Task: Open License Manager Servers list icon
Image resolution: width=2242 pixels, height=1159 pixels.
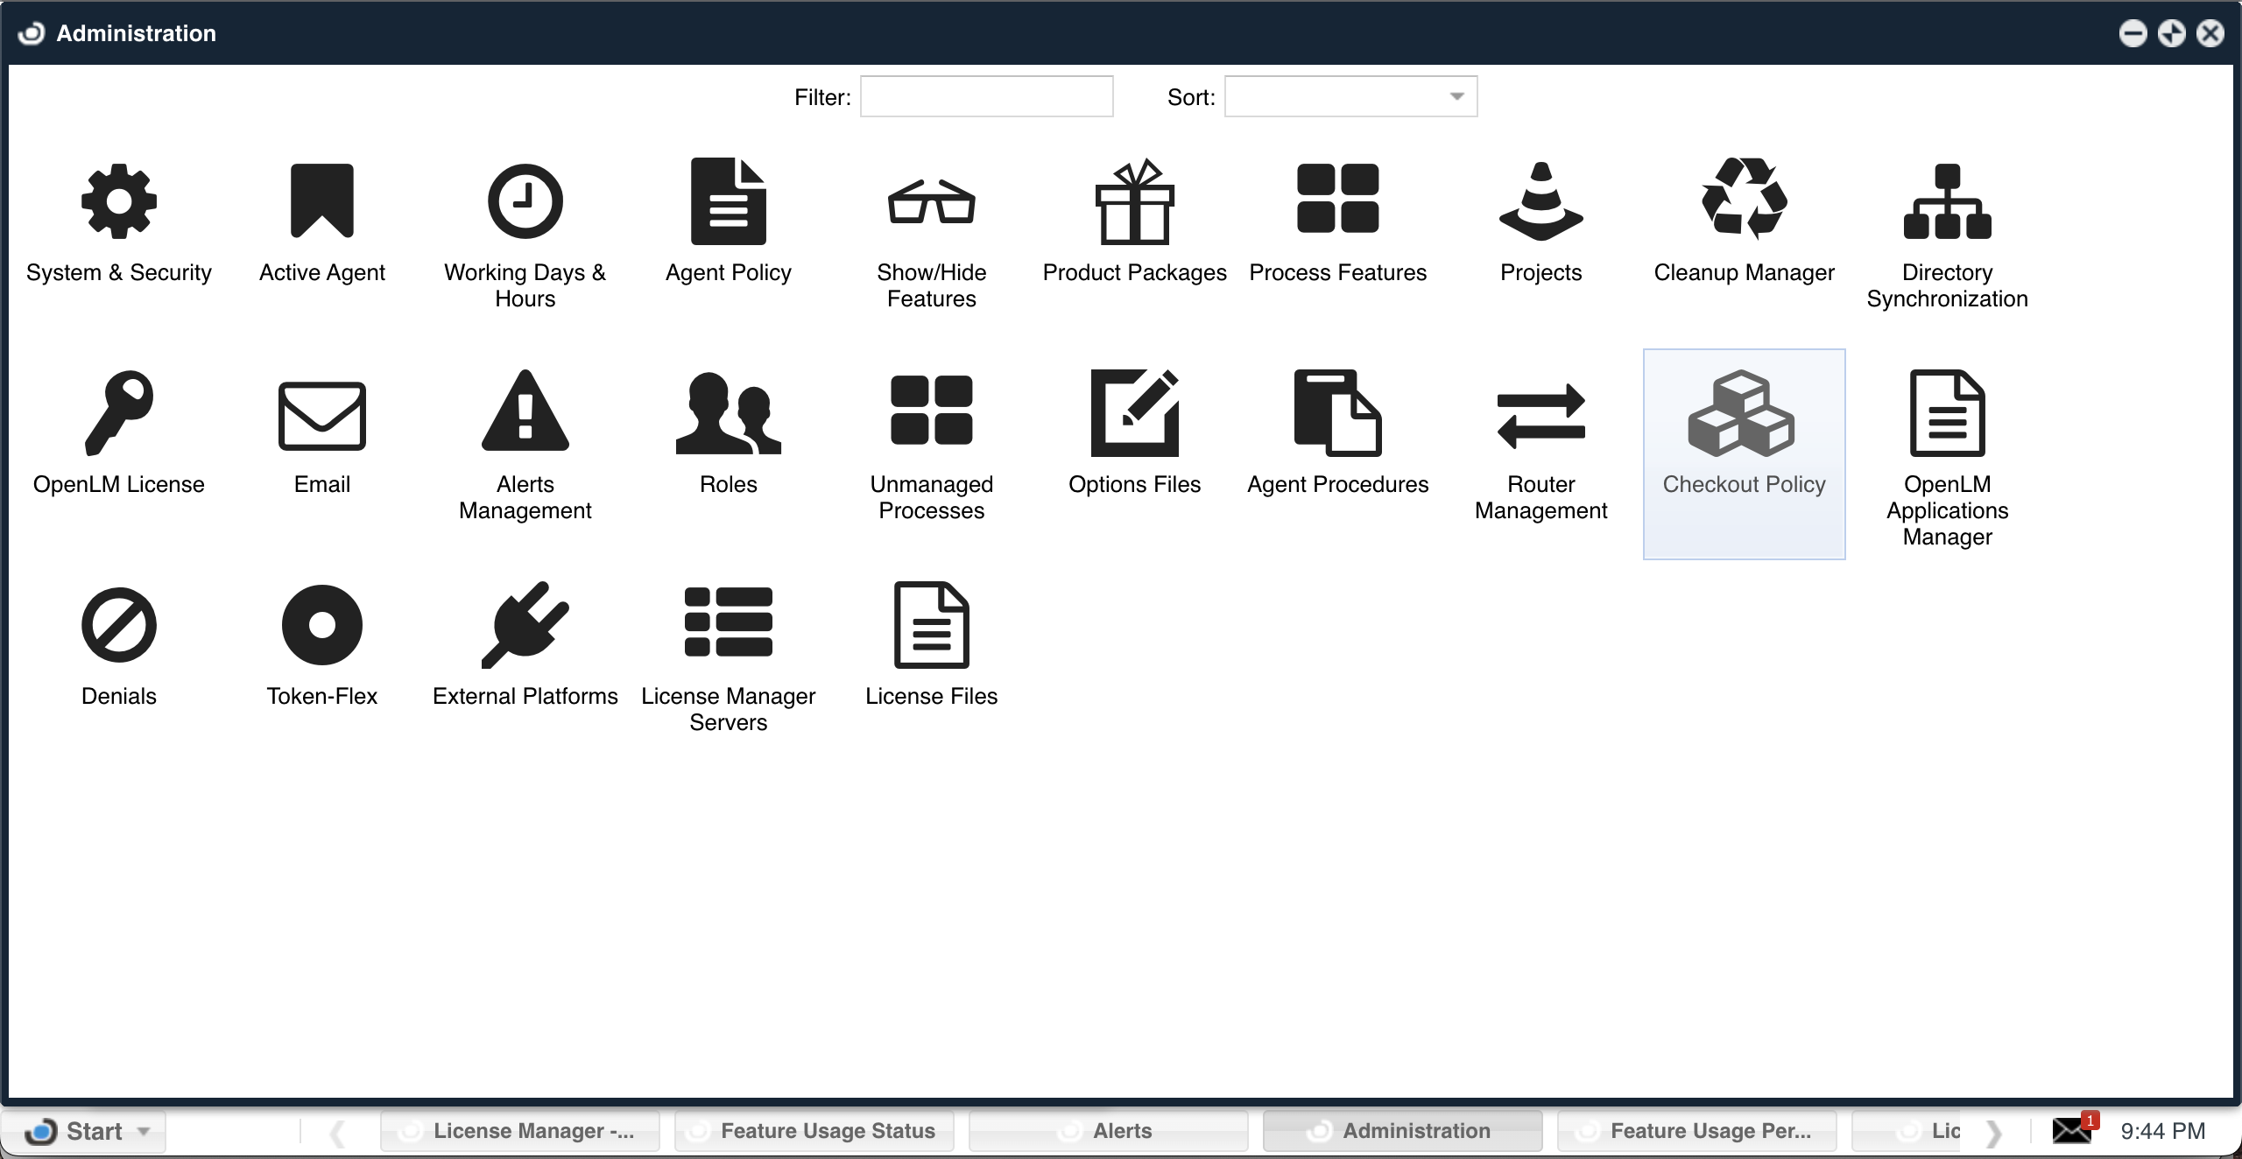Action: (728, 622)
